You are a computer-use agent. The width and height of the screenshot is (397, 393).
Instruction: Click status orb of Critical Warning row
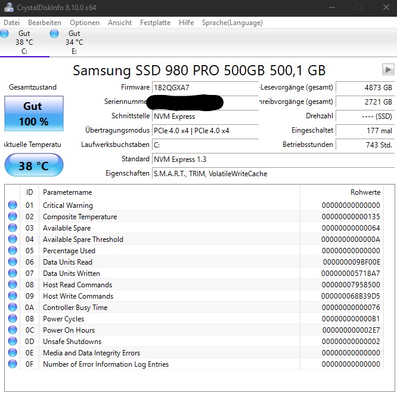13,205
